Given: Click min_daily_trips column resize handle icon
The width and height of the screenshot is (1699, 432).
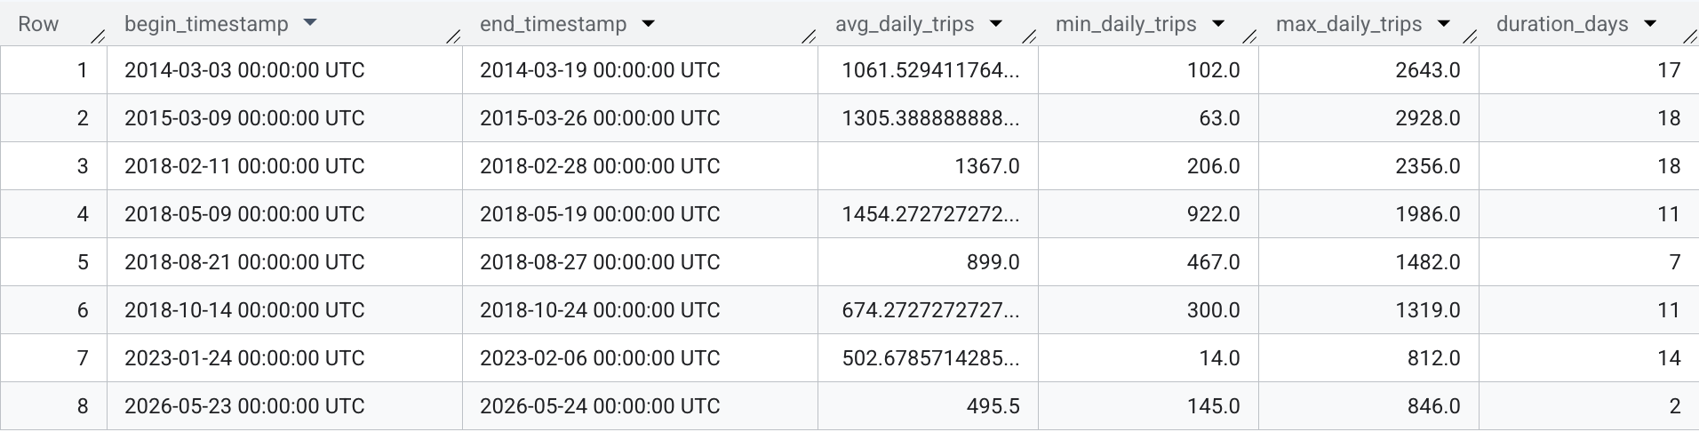Looking at the screenshot, I should point(1249,36).
